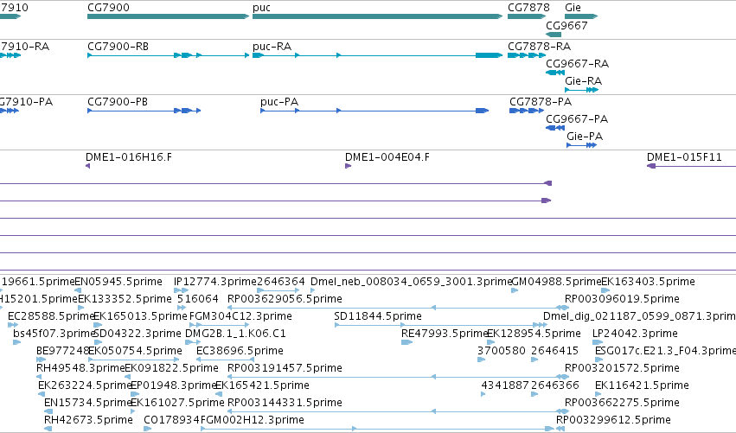Image resolution: width=736 pixels, height=433 pixels.
Task: Click the 4341887 feature label
Action: (505, 385)
